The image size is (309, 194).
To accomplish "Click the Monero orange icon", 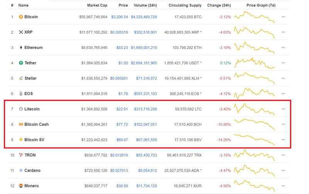I will click(21, 186).
